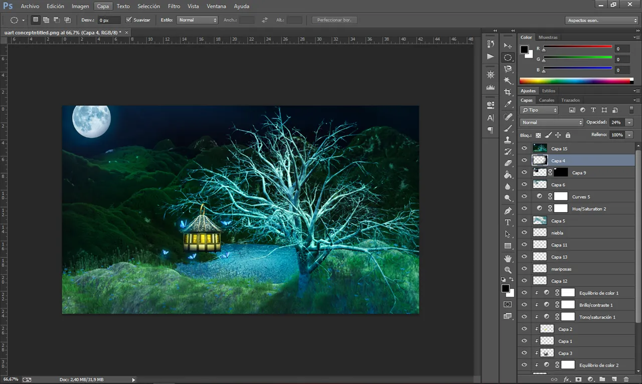Screen dimensions: 642x384
Task: Hide the mariposas layer
Action: click(x=524, y=269)
